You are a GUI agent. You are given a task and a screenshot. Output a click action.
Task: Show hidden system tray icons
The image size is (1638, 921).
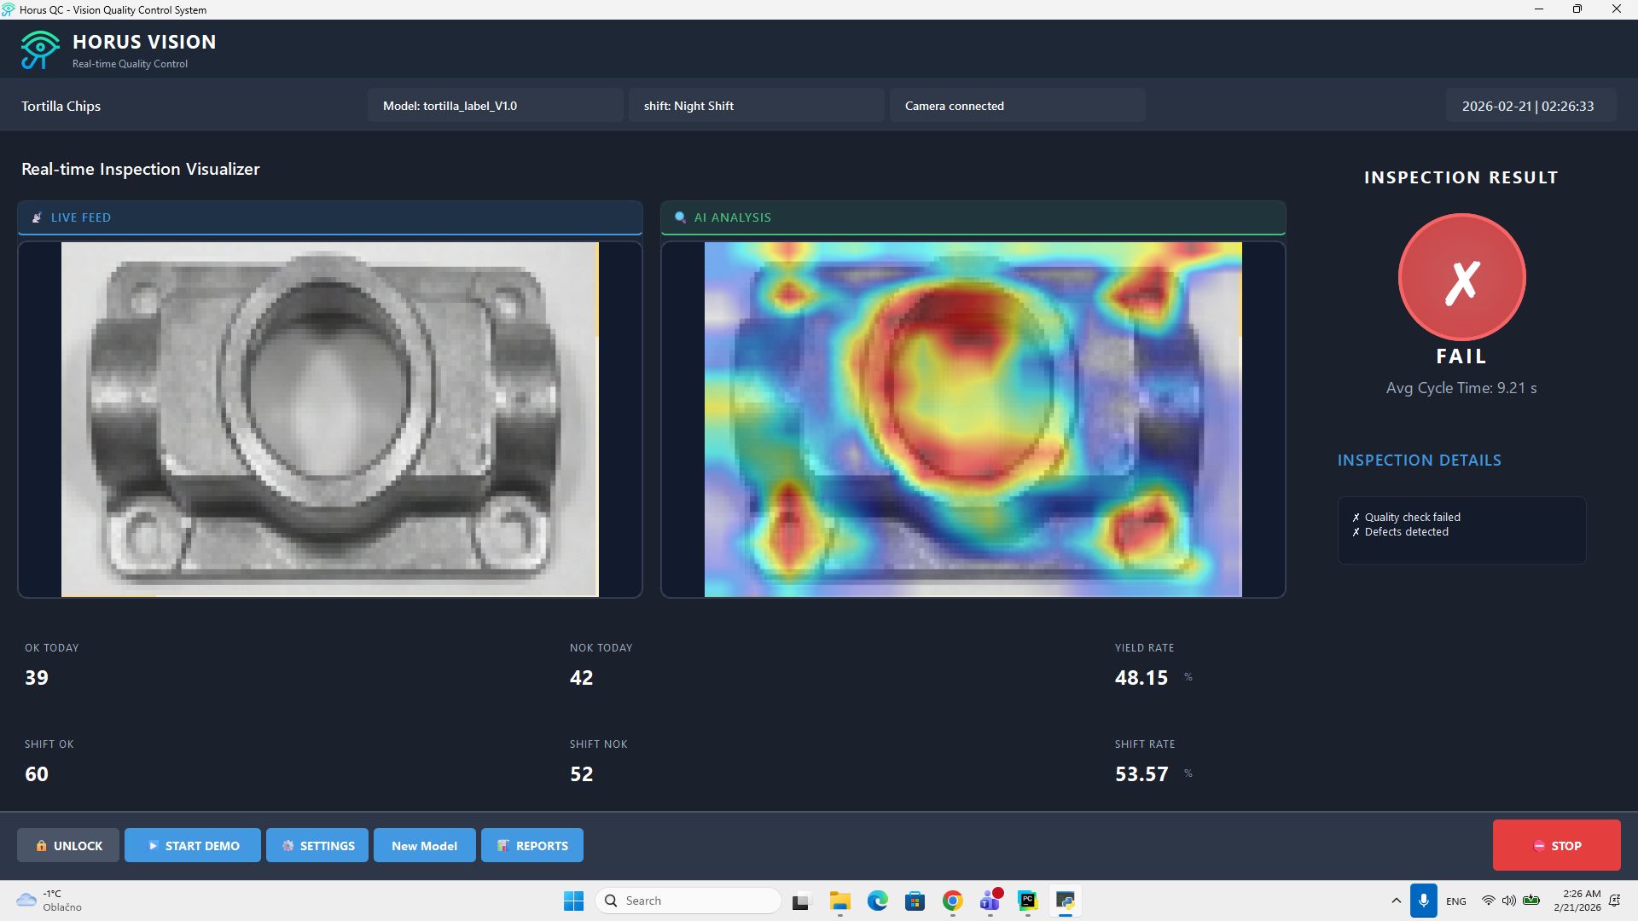[1396, 901]
